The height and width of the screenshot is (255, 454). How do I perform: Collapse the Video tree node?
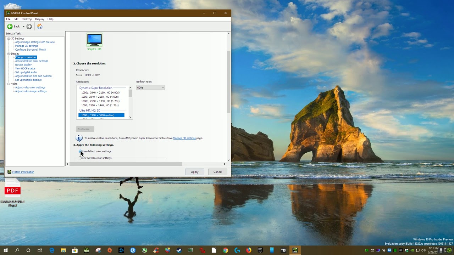coord(9,84)
